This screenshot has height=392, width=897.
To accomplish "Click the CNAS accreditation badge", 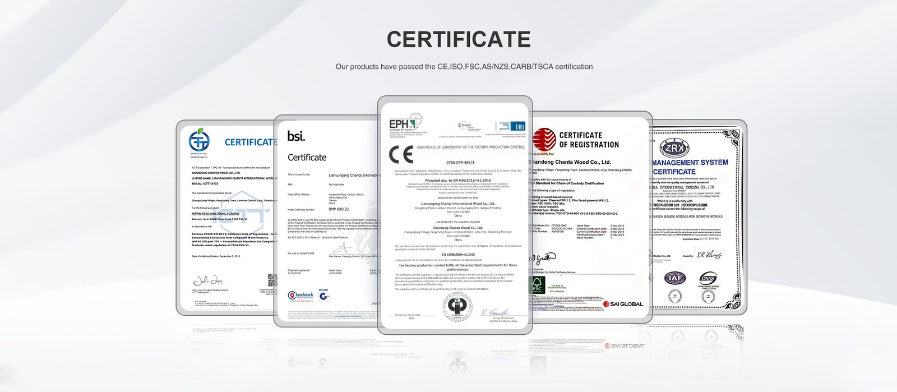I will point(708,279).
